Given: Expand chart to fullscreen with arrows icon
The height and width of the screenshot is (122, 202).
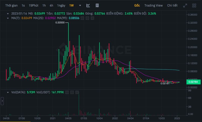Looking at the screenshot, I should click(x=185, y=6).
